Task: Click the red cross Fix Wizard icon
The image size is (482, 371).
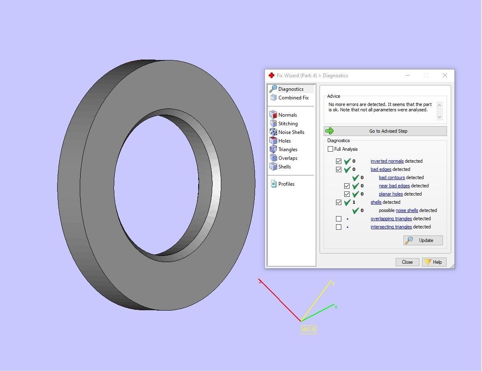Action: pyautogui.click(x=271, y=75)
